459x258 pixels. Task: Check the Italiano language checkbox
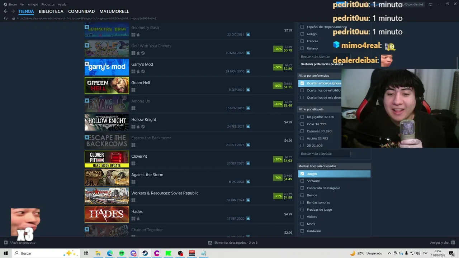tap(302, 48)
